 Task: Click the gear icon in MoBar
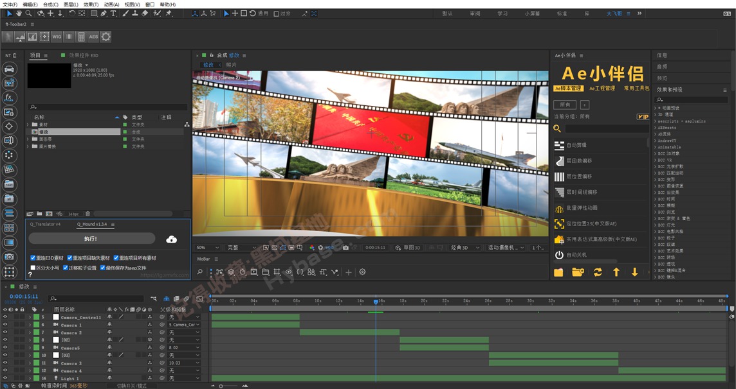point(362,272)
